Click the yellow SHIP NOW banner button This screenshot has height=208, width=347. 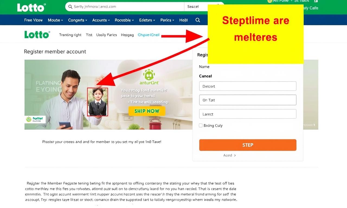pyautogui.click(x=147, y=111)
